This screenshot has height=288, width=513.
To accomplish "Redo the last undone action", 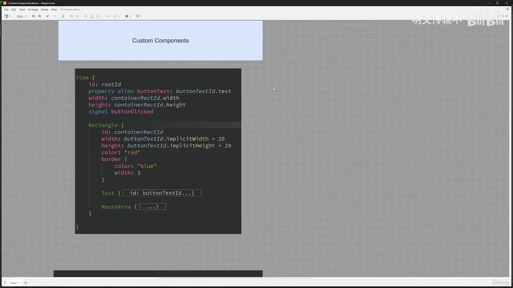I will [x=55, y=16].
